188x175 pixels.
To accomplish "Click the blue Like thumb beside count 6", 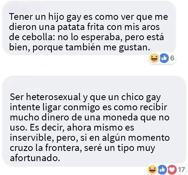I will coord(164,58).
